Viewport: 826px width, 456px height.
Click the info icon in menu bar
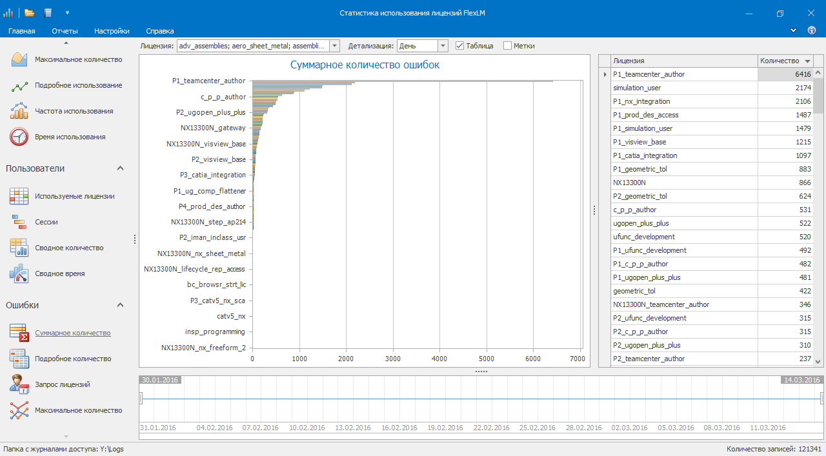pos(812,30)
